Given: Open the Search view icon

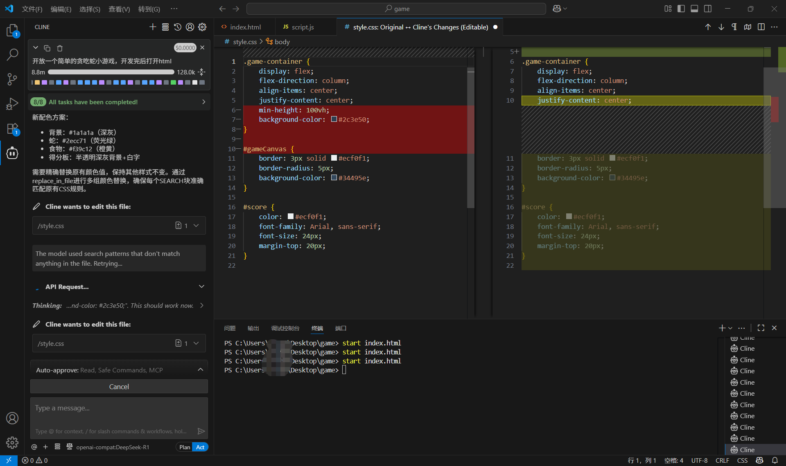Looking at the screenshot, I should [12, 54].
